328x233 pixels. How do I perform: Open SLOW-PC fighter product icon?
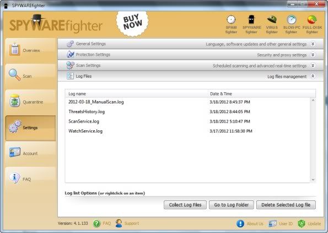click(292, 24)
